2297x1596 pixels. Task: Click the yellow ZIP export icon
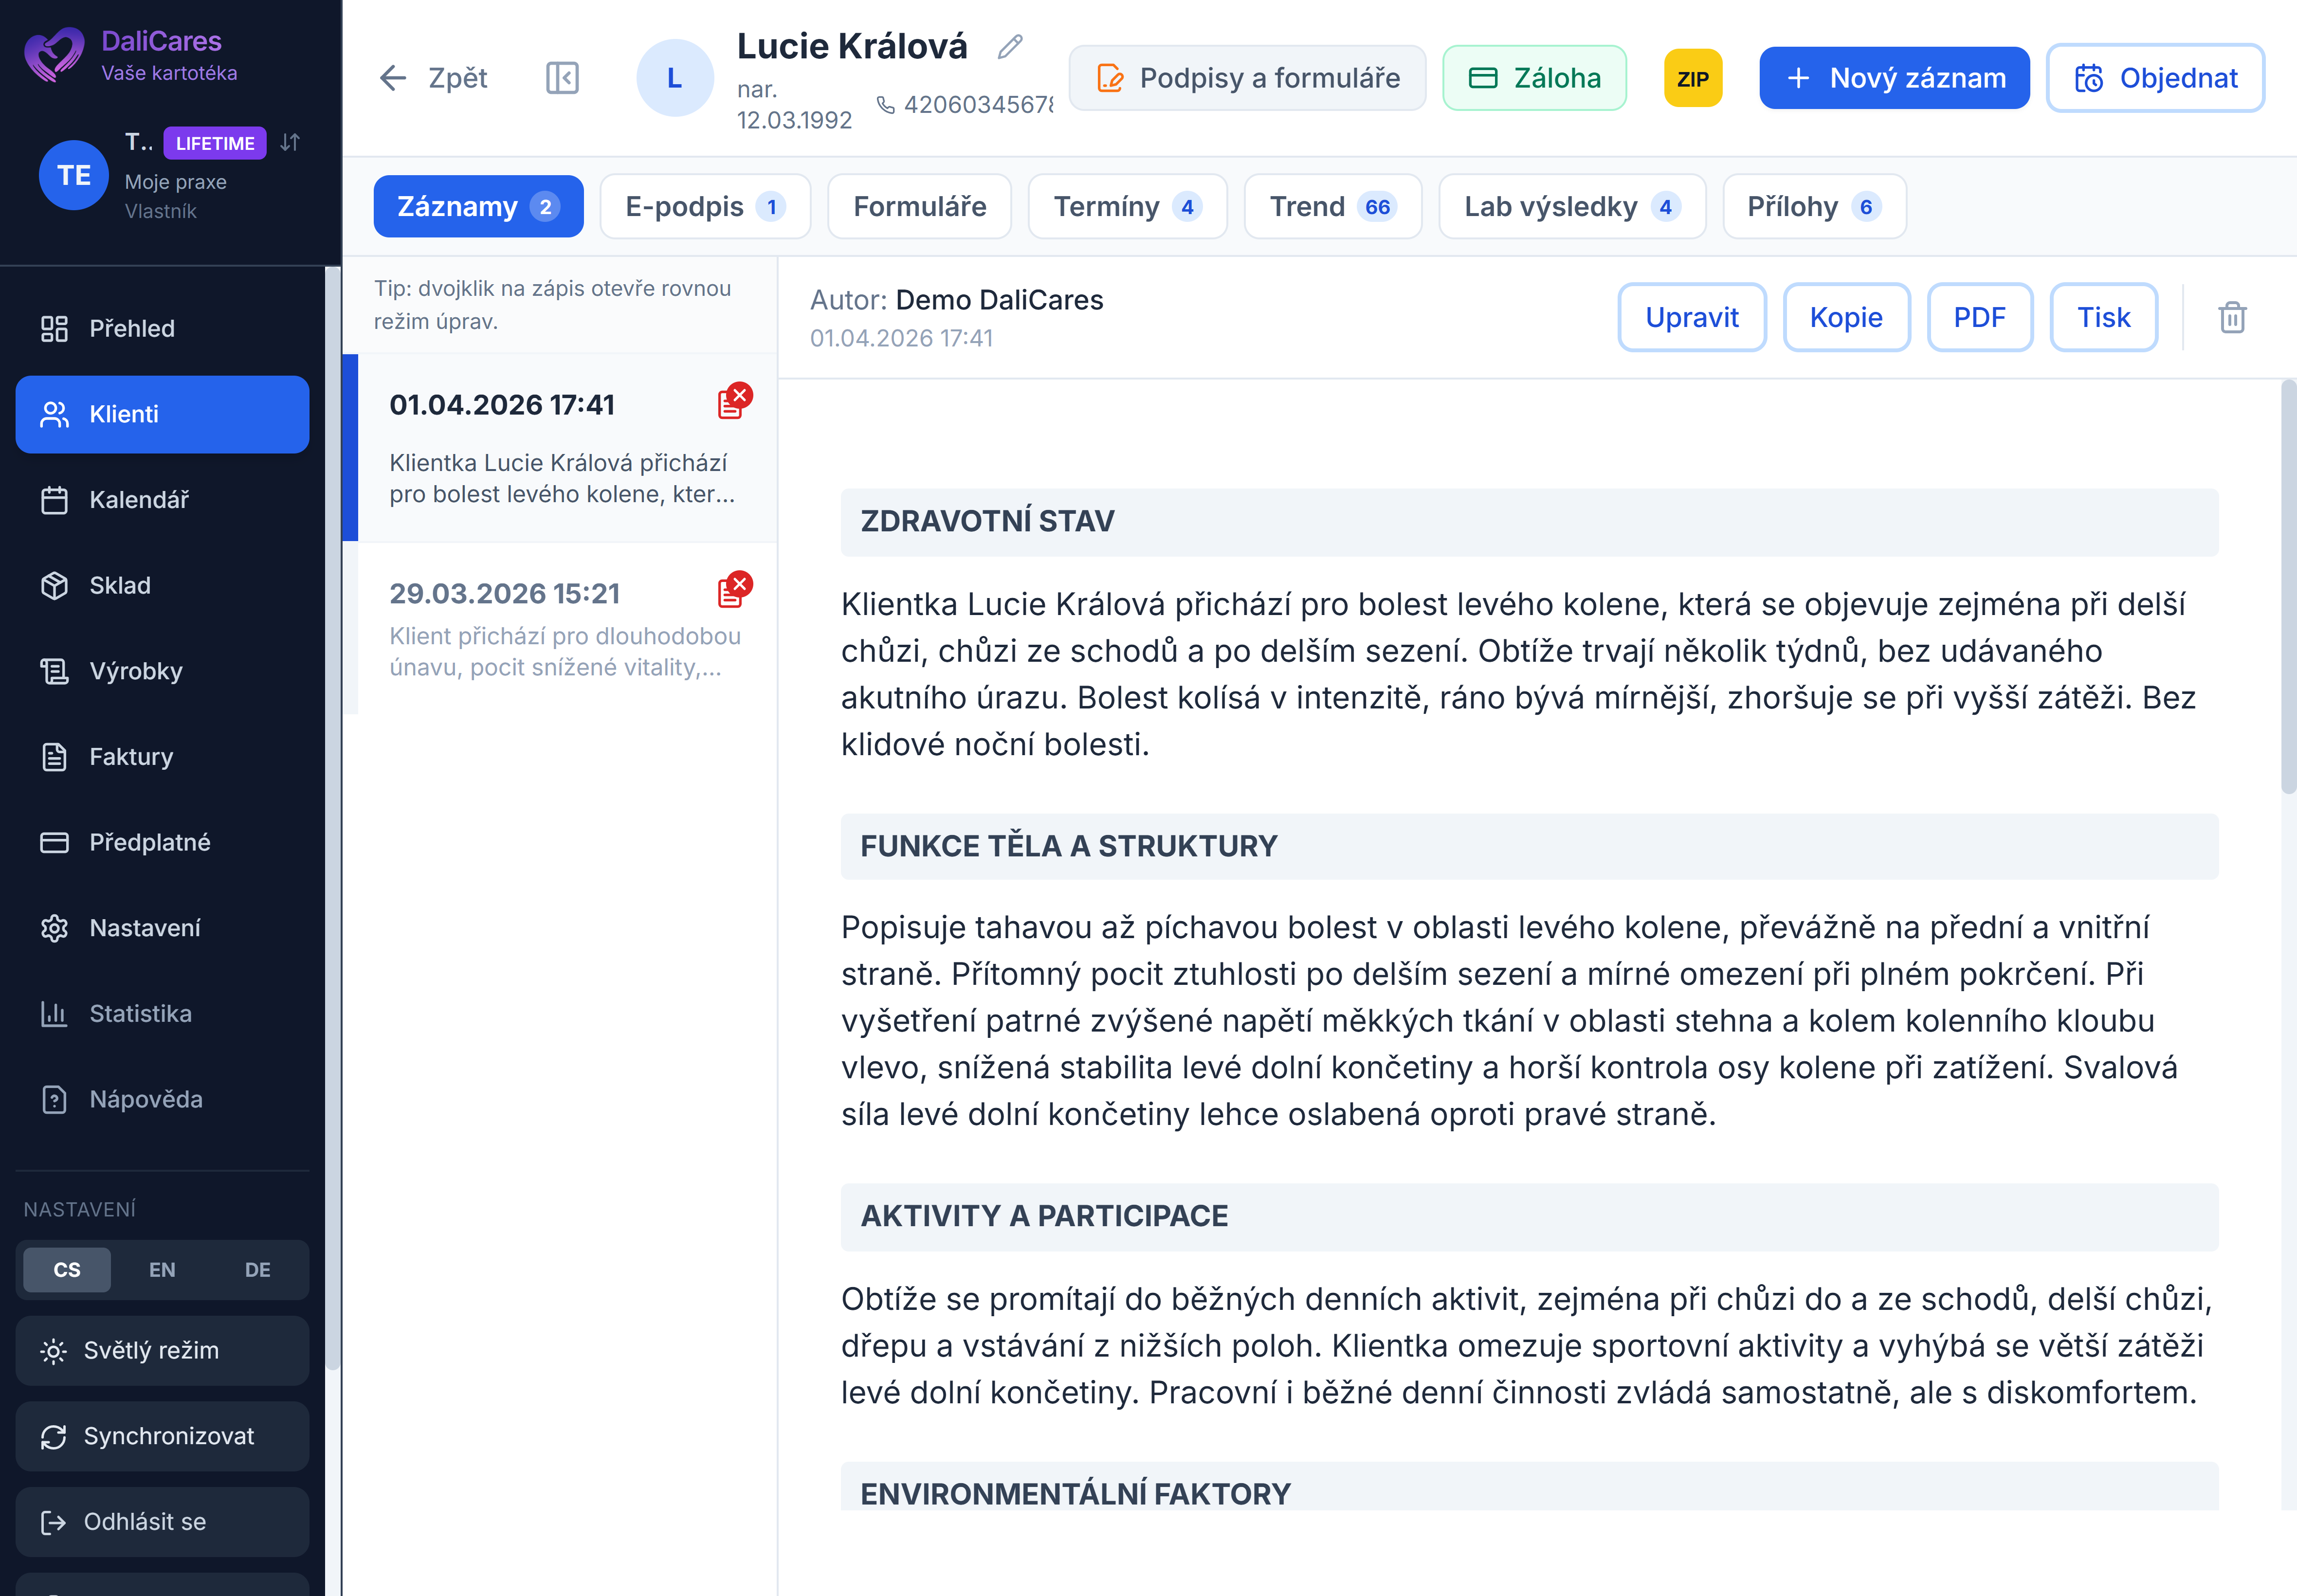coord(1692,78)
